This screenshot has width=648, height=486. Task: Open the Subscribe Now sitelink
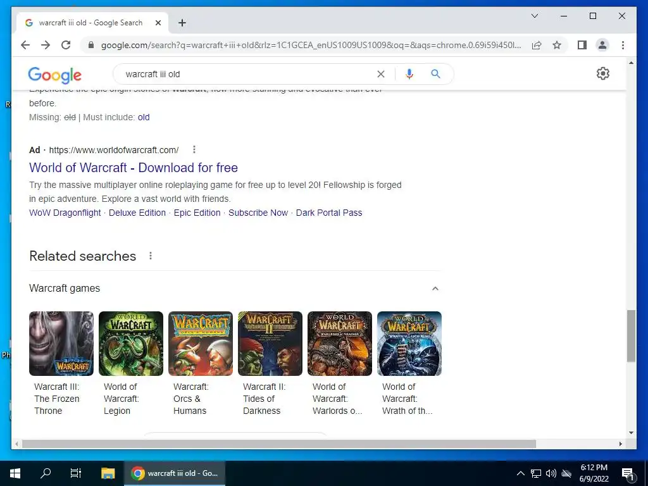coord(258,213)
